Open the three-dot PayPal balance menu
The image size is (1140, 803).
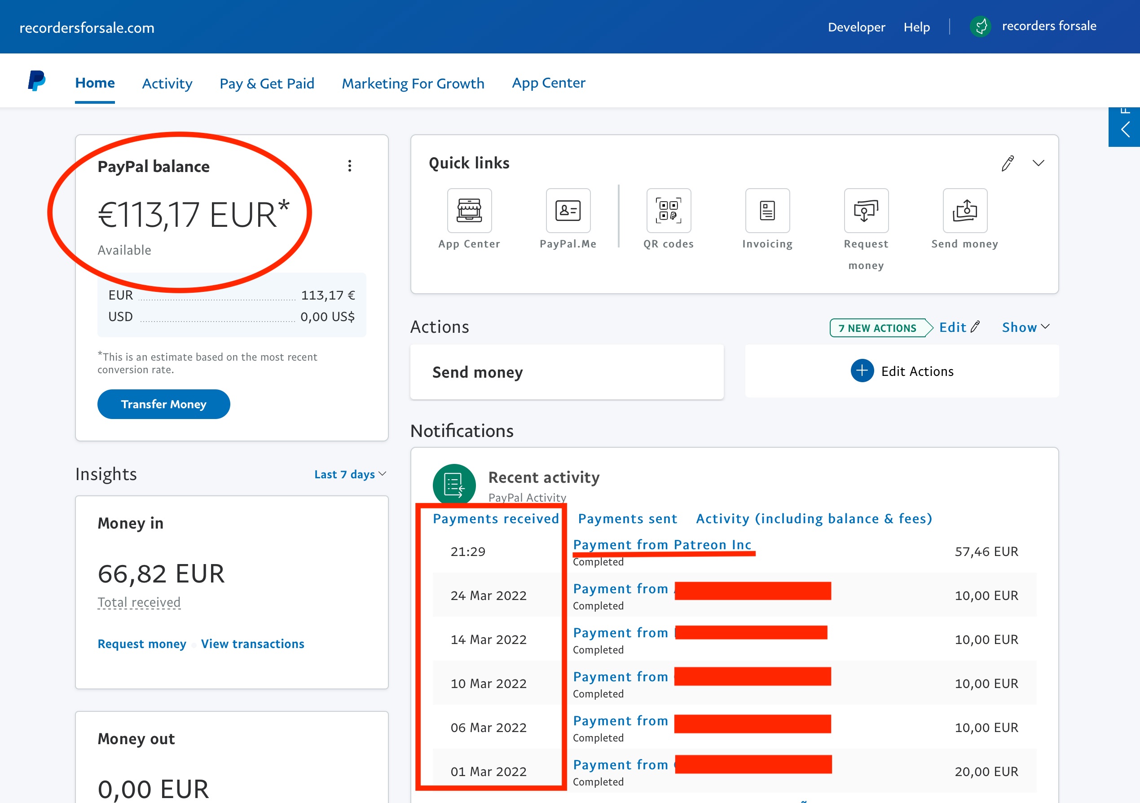[350, 166]
